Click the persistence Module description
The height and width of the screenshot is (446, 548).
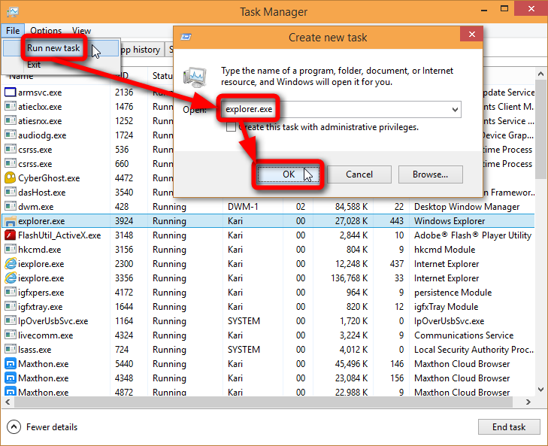click(453, 293)
